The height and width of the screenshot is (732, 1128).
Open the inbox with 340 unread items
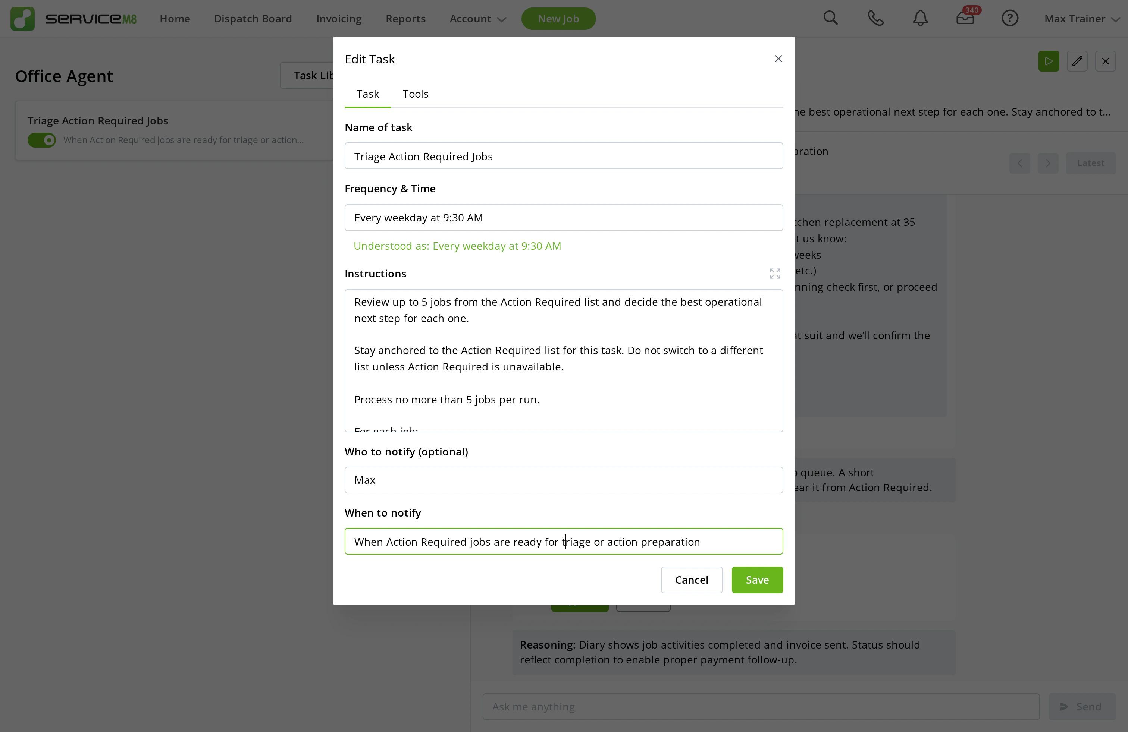click(x=965, y=19)
